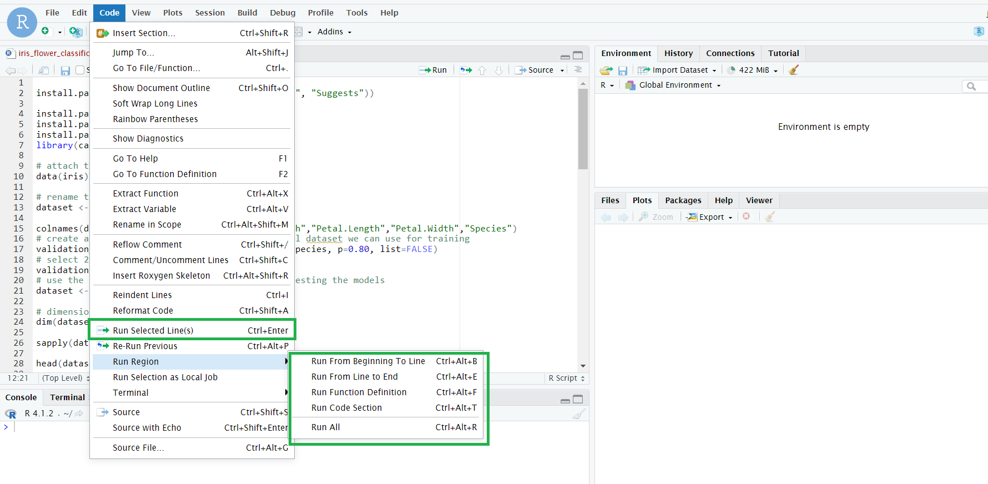This screenshot has height=484, width=988.
Task: Click the Re-Run Previous menu entry
Action: 191,346
